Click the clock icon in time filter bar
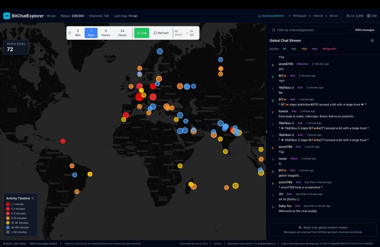Screen dimensions: 380x247 (70, 33)
